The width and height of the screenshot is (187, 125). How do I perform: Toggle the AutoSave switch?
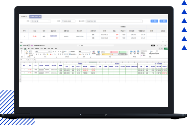(x=29, y=45)
